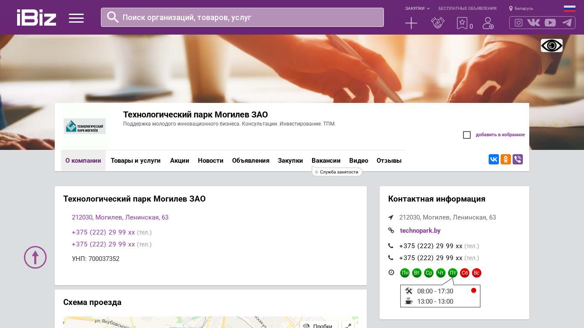Open favorites bookmark star icon

(462, 23)
